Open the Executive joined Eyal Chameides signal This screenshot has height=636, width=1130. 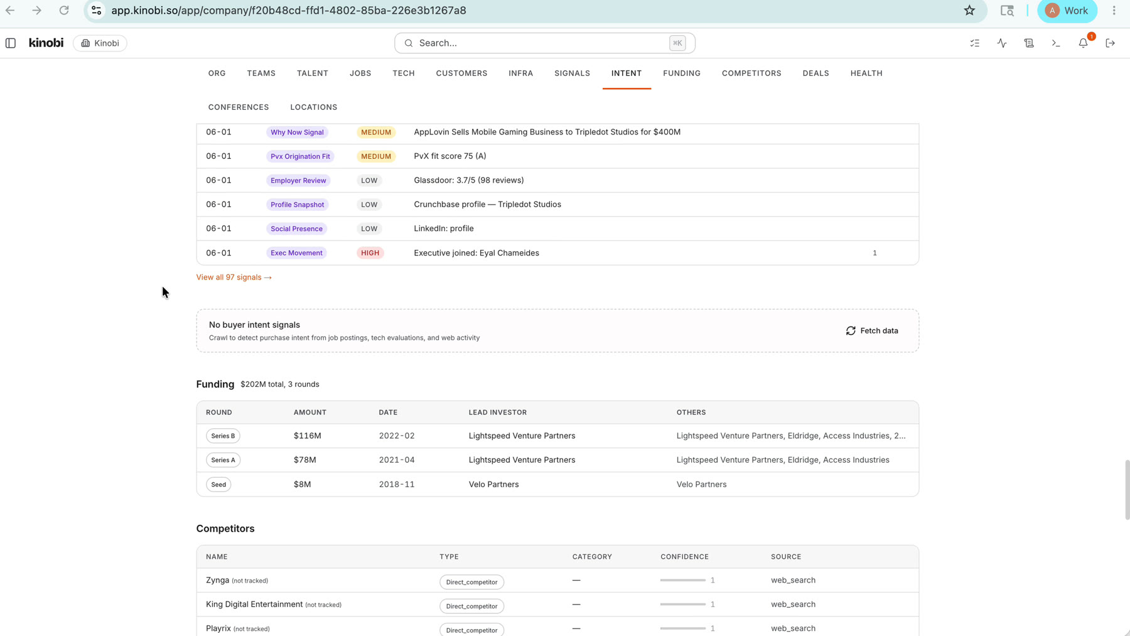[476, 253]
